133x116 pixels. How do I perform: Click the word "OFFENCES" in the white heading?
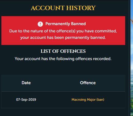(x=73, y=51)
